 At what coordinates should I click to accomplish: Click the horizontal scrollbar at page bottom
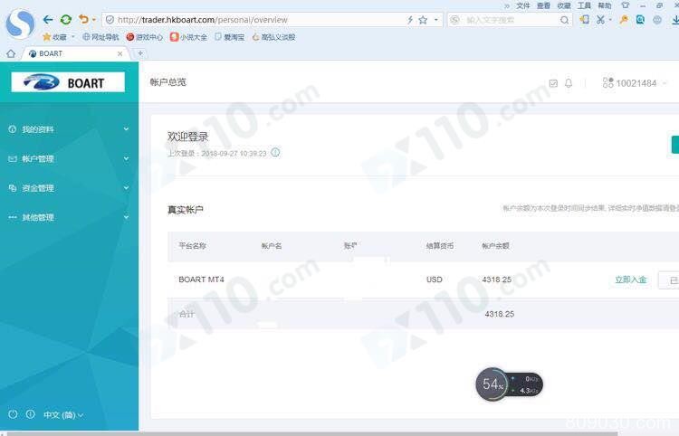point(311,433)
